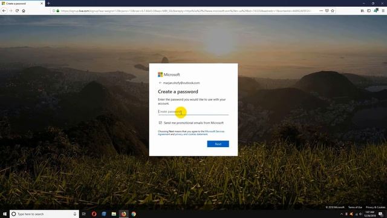387x218 pixels.
Task: Click the microphone icon in taskbar search
Action: 75,214
